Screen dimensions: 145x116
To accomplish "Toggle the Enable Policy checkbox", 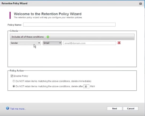I will [12, 76].
